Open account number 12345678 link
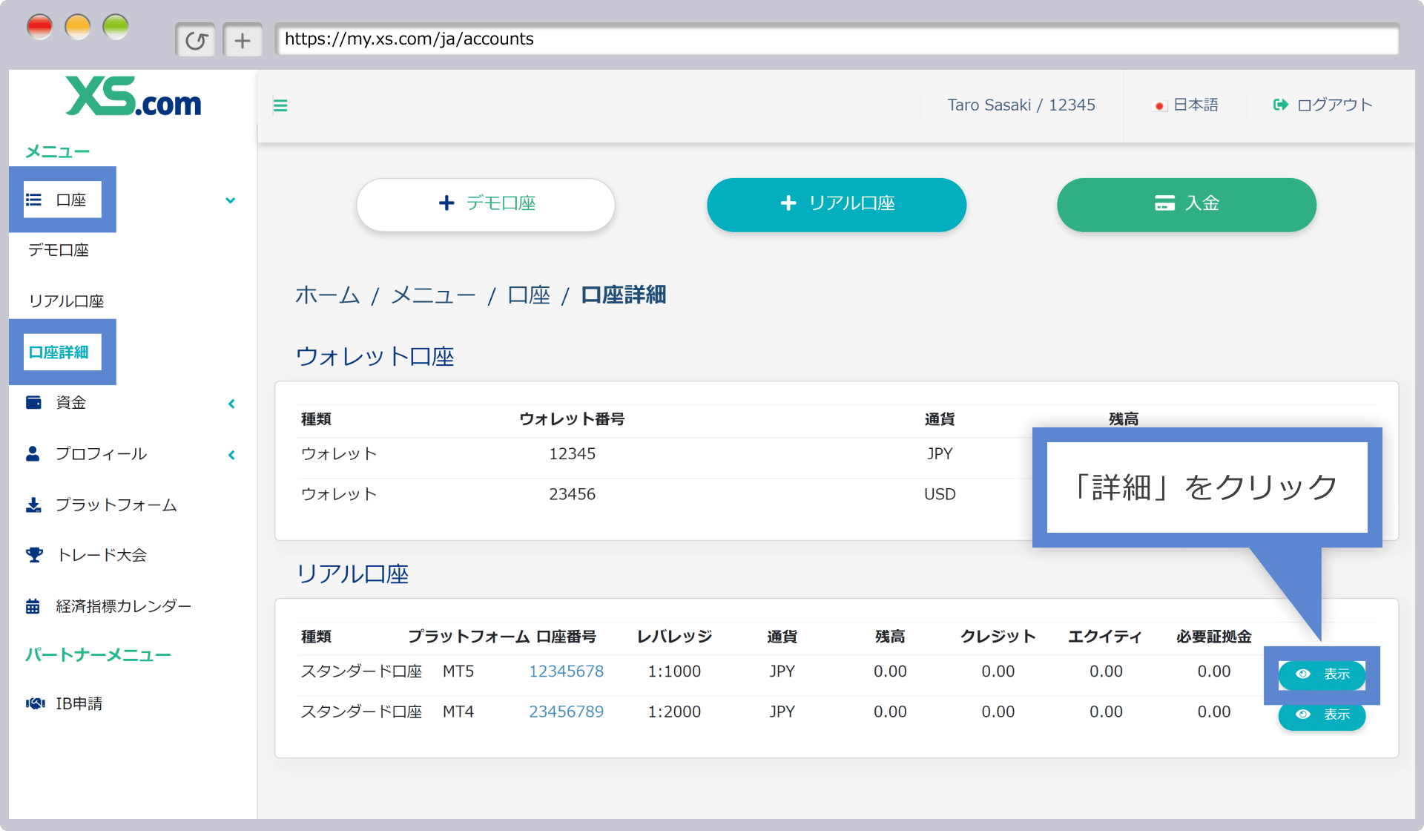Screen dimensions: 1424x831 566,671
